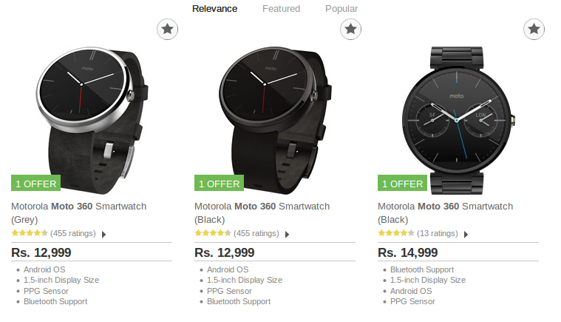The width and height of the screenshot is (561, 322).
Task: Click the 1 OFFER badge on the metal-band watch
Action: [402, 184]
